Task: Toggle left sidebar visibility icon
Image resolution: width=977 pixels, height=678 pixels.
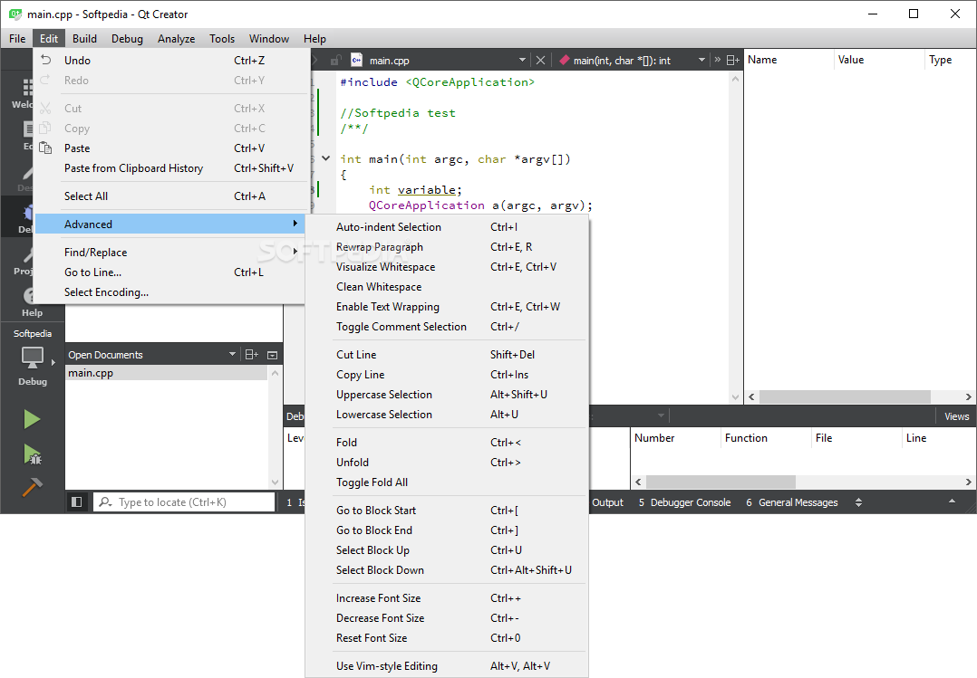Action: click(77, 501)
